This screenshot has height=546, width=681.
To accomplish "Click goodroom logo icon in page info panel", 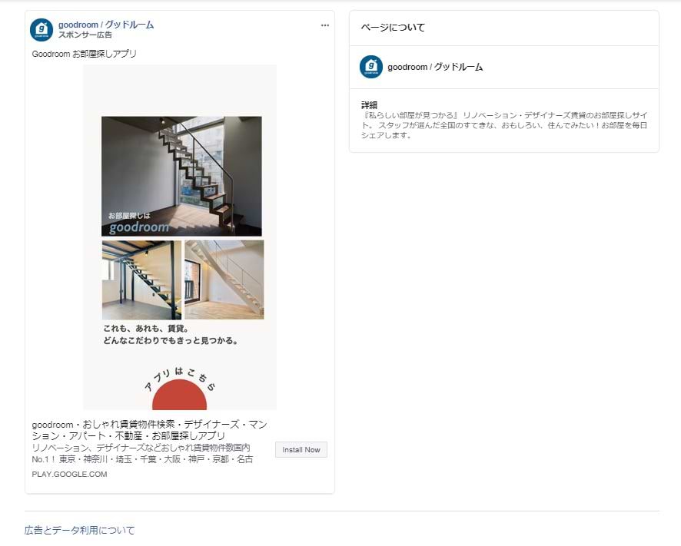I will coord(371,67).
